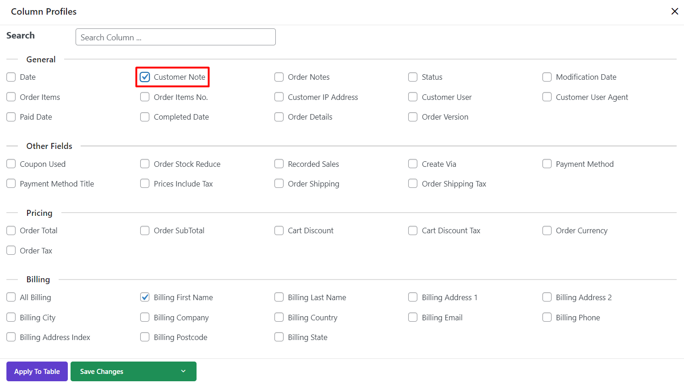The image size is (684, 384).
Task: Select the Status column checkbox
Action: [x=413, y=77]
